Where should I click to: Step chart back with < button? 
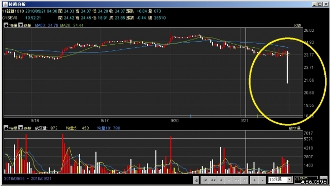[x=221, y=180]
